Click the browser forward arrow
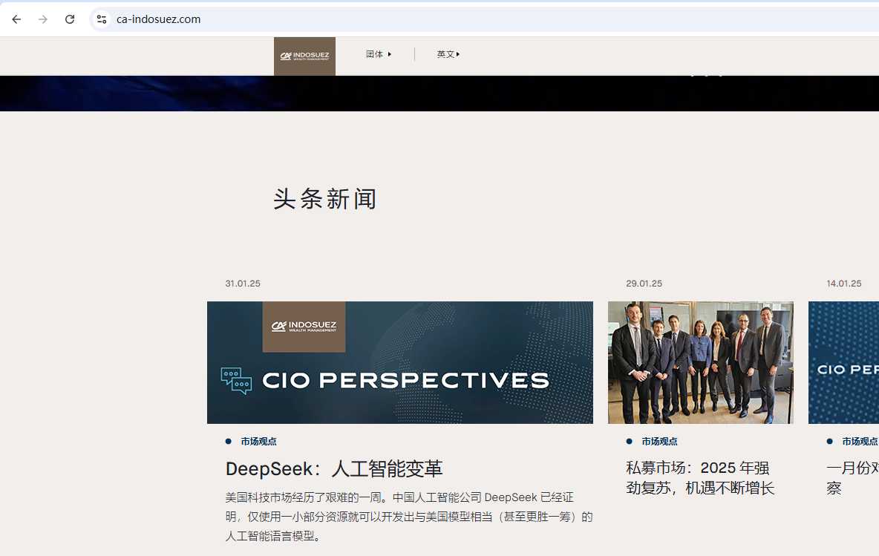 [x=43, y=19]
